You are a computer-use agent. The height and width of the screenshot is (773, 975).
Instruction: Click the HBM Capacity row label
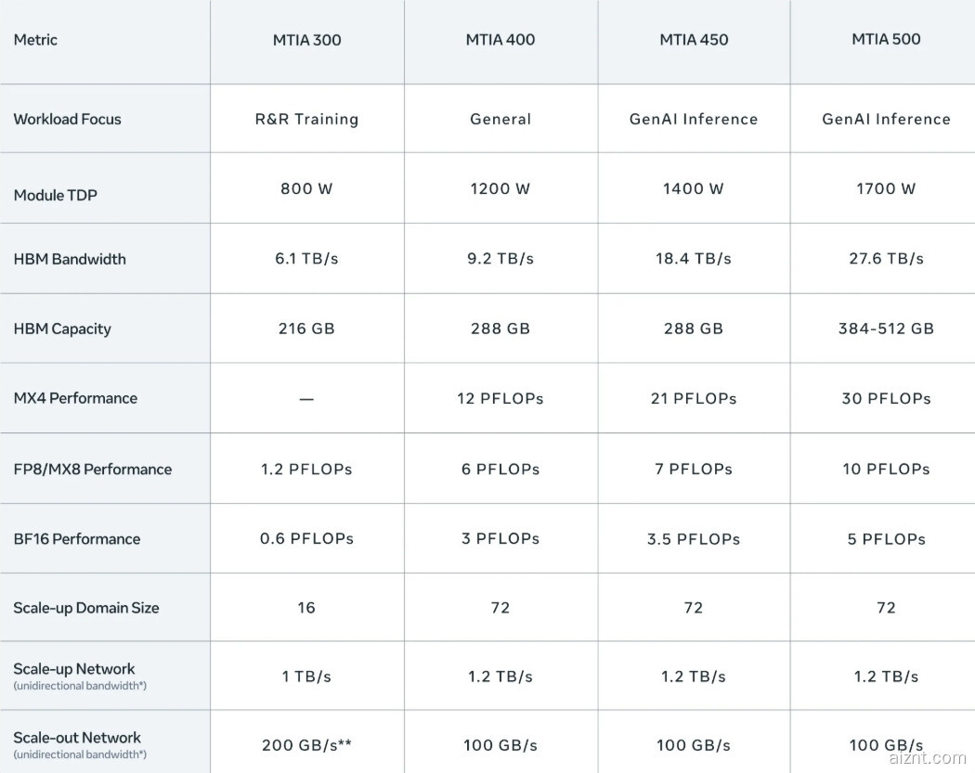tap(62, 329)
